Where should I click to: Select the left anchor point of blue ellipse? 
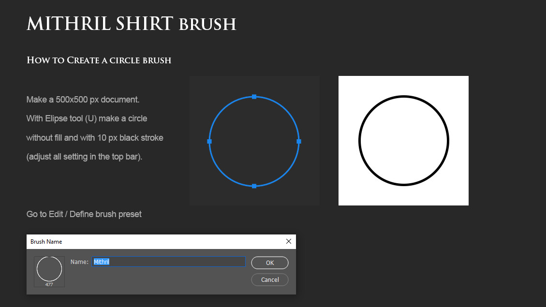pos(209,141)
